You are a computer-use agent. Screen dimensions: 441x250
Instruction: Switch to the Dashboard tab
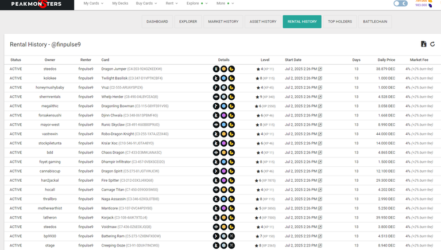(x=157, y=22)
